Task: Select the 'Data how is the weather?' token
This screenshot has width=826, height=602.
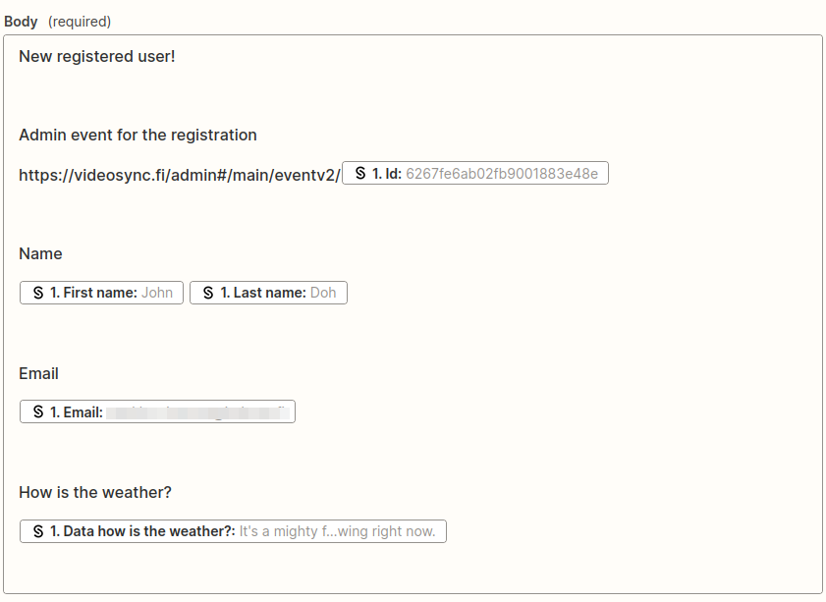Action: [x=233, y=530]
